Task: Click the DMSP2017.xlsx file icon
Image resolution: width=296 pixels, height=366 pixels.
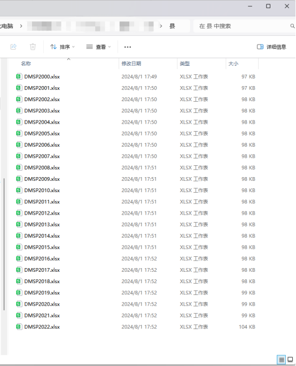Action: (x=19, y=270)
